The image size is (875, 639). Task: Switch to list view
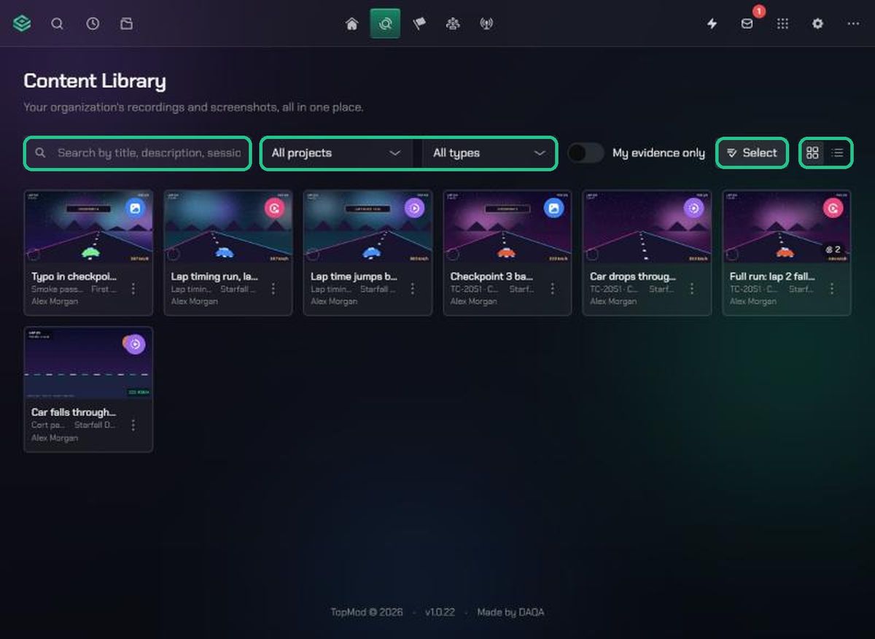tap(837, 153)
